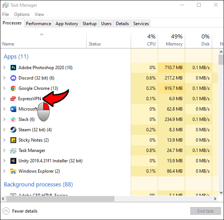Click Fewer details link

[25, 211]
